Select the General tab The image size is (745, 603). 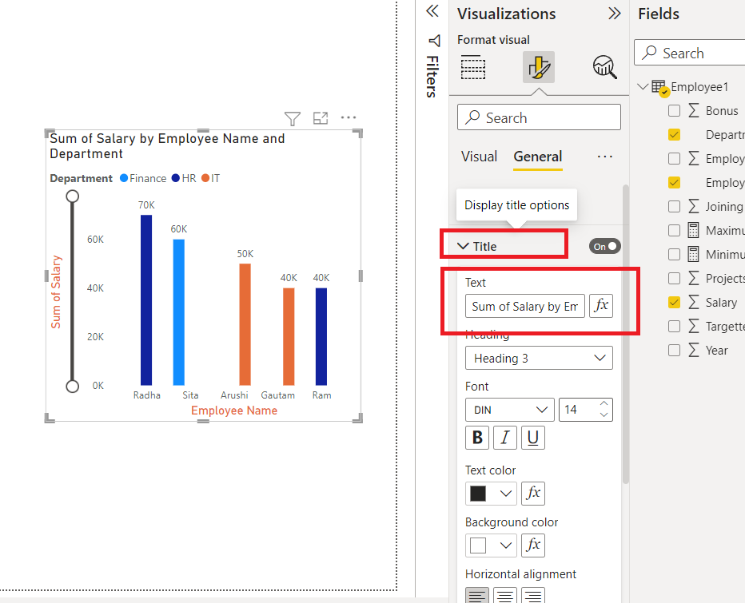tap(537, 157)
